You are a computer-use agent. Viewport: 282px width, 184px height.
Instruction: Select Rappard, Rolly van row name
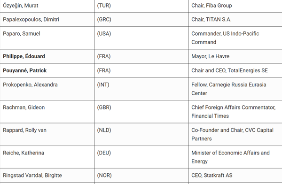[x=24, y=130]
